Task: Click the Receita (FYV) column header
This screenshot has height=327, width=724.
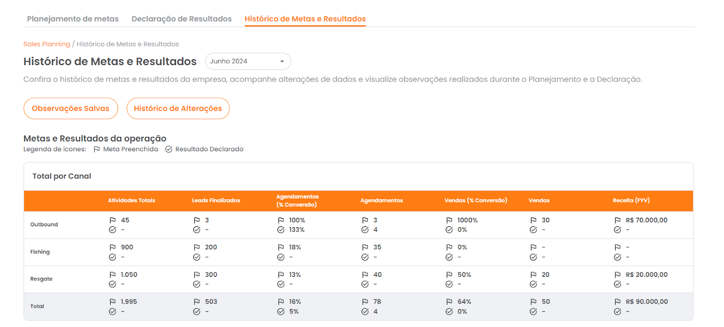Action: click(631, 201)
